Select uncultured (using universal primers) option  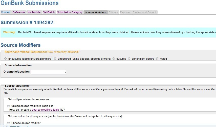[6, 59]
